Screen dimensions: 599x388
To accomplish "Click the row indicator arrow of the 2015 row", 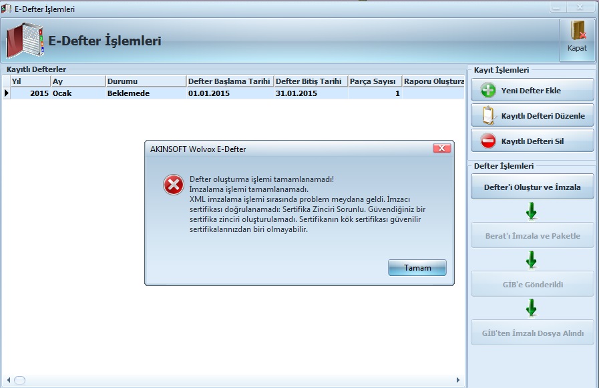I will click(x=6, y=93).
